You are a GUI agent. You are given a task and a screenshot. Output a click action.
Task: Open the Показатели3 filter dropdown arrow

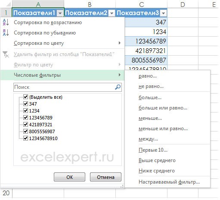pos(163,13)
